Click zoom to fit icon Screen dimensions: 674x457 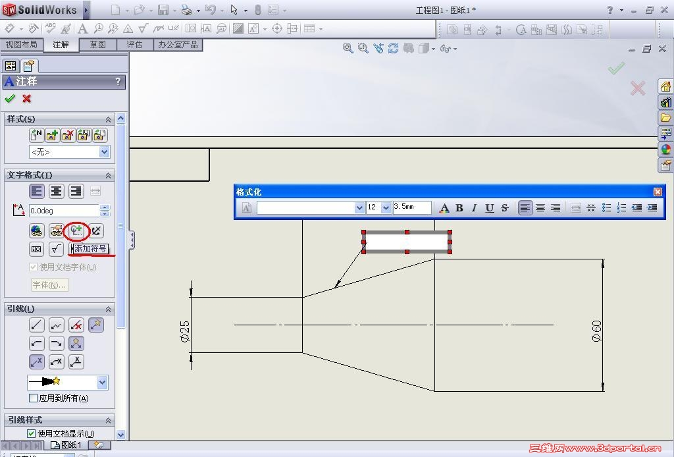point(348,48)
